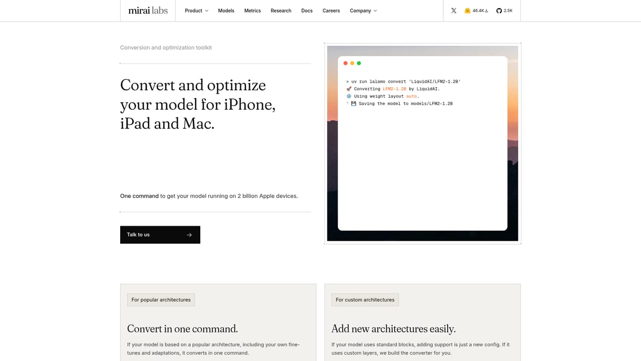Navigate to the Metrics page
The image size is (641, 361).
(x=252, y=11)
